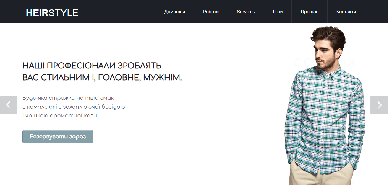Open the Домашня menu item
The height and width of the screenshot is (185, 392).
pos(175,12)
